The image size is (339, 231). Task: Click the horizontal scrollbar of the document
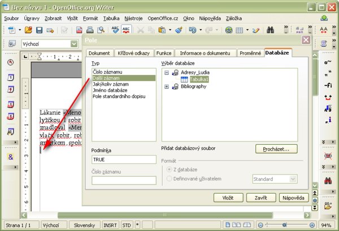165,215
